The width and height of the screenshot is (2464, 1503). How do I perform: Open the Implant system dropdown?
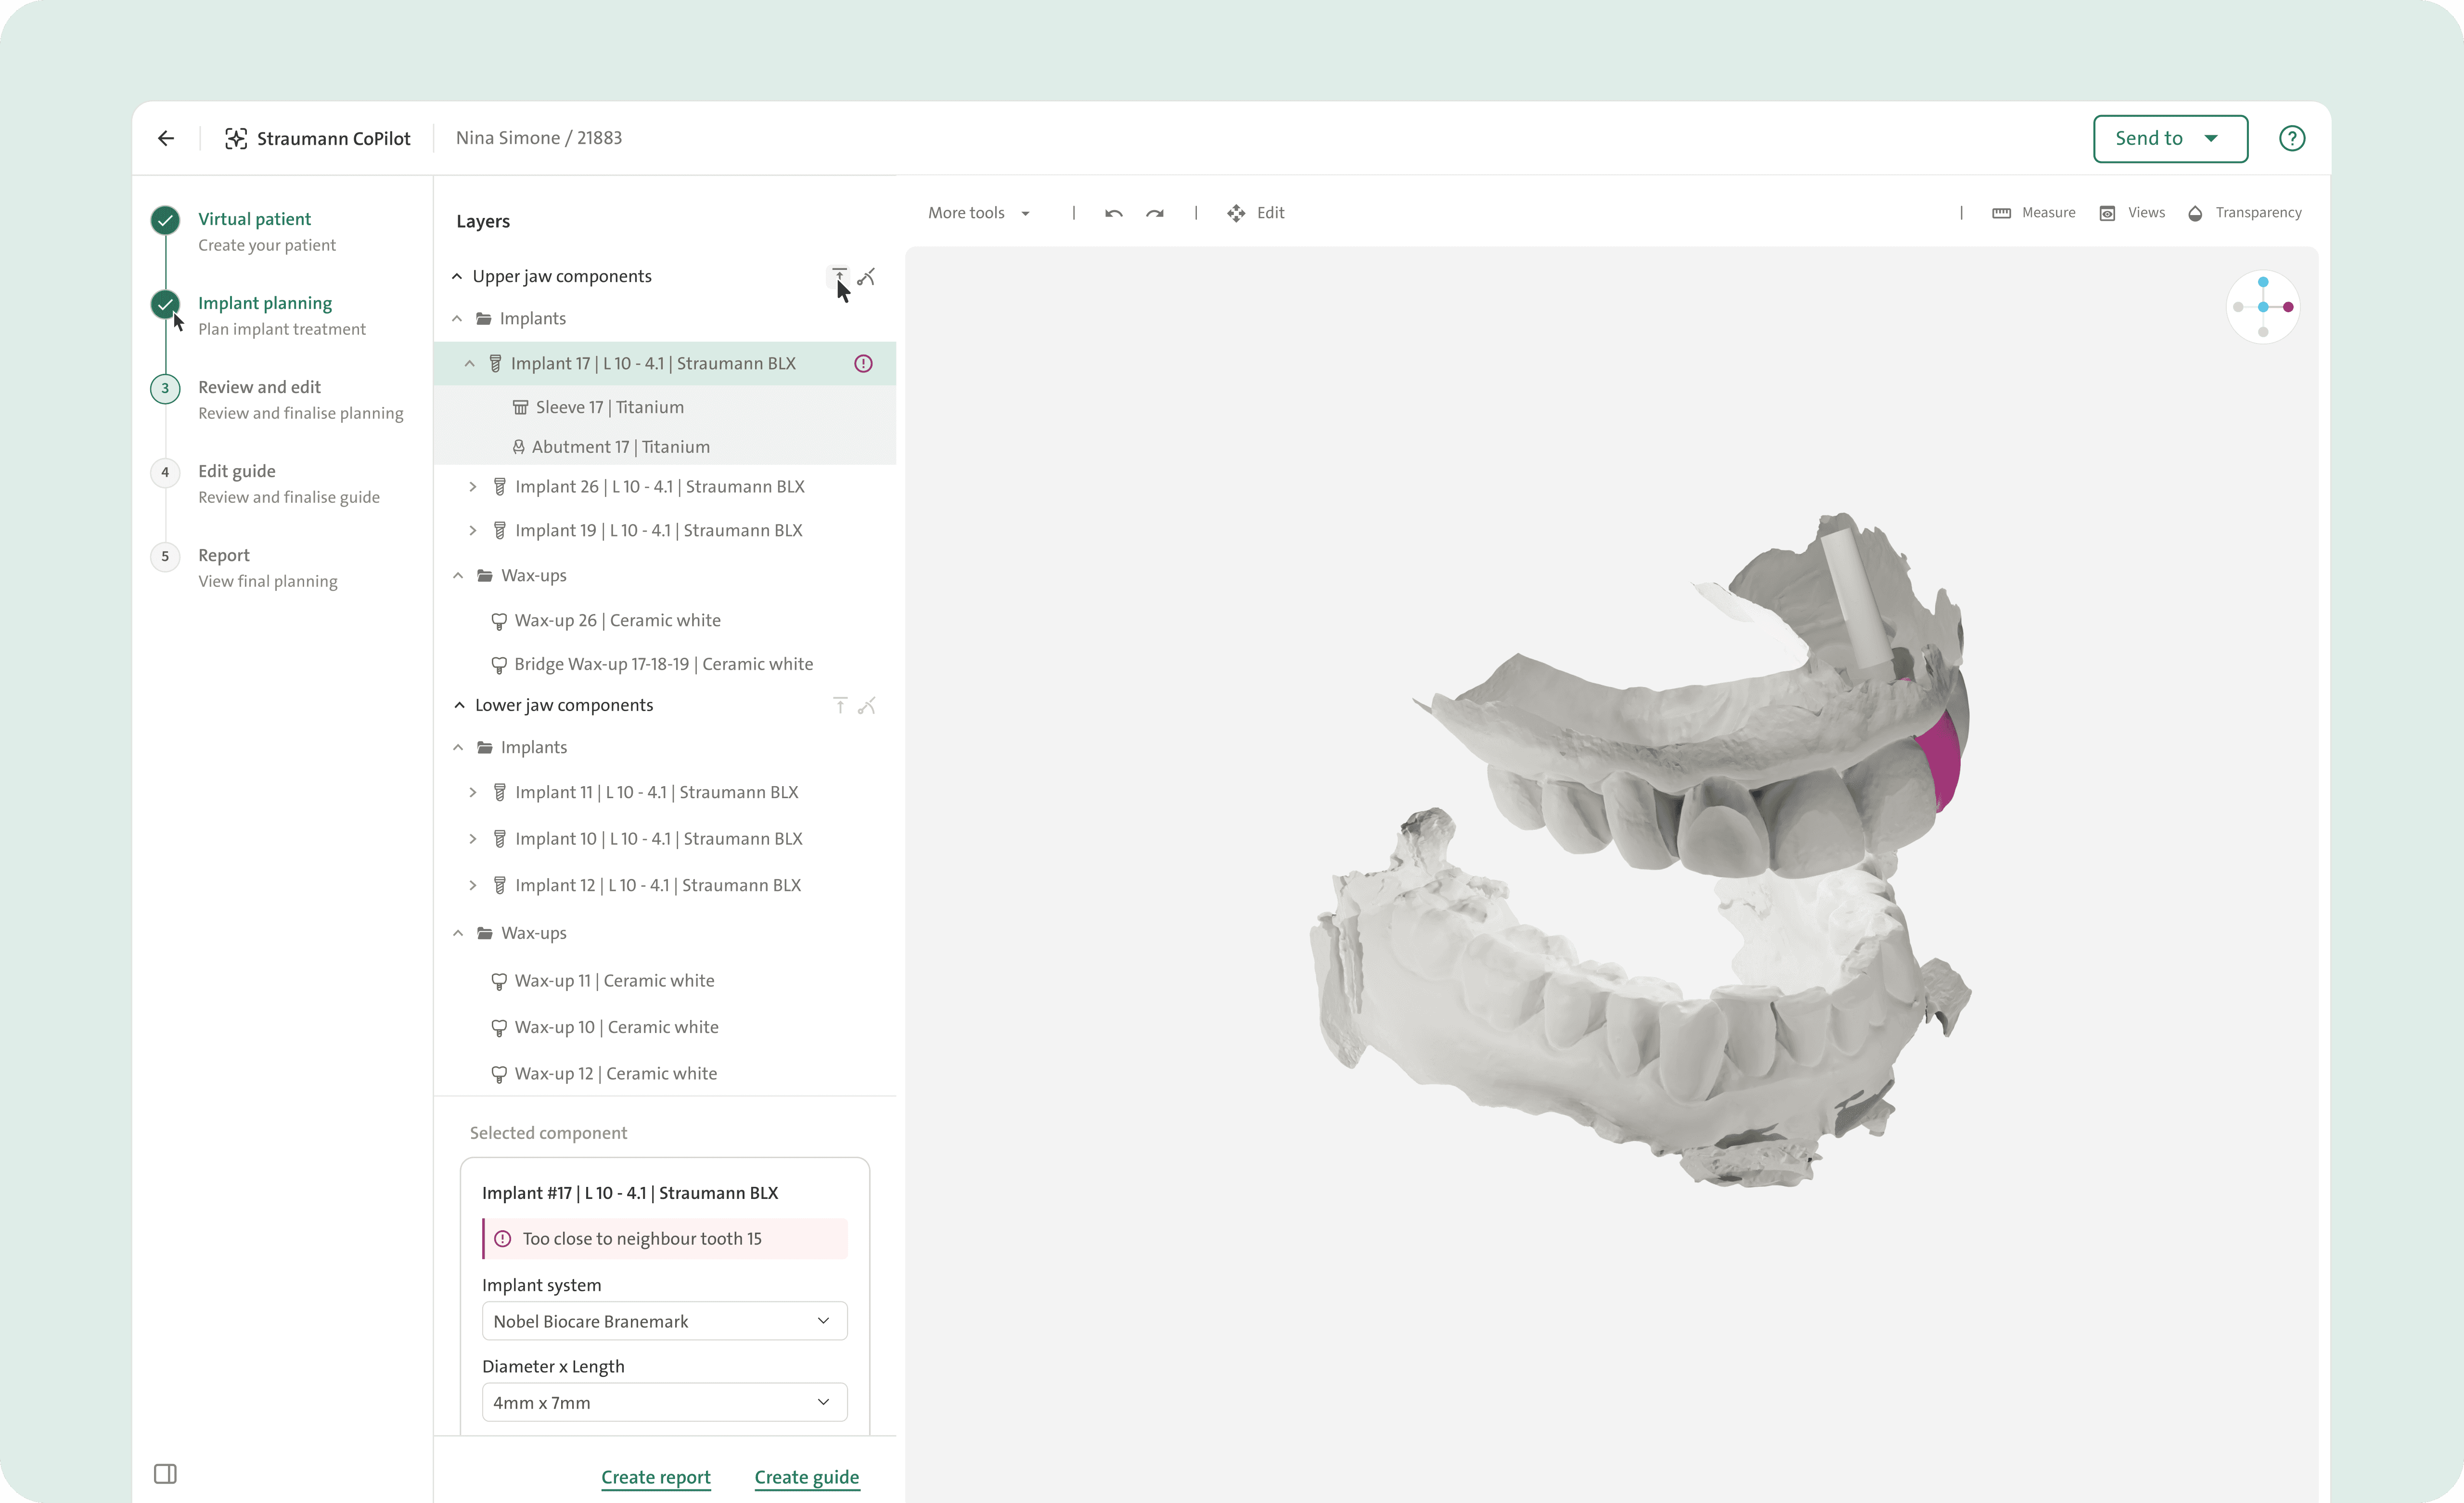click(664, 1321)
